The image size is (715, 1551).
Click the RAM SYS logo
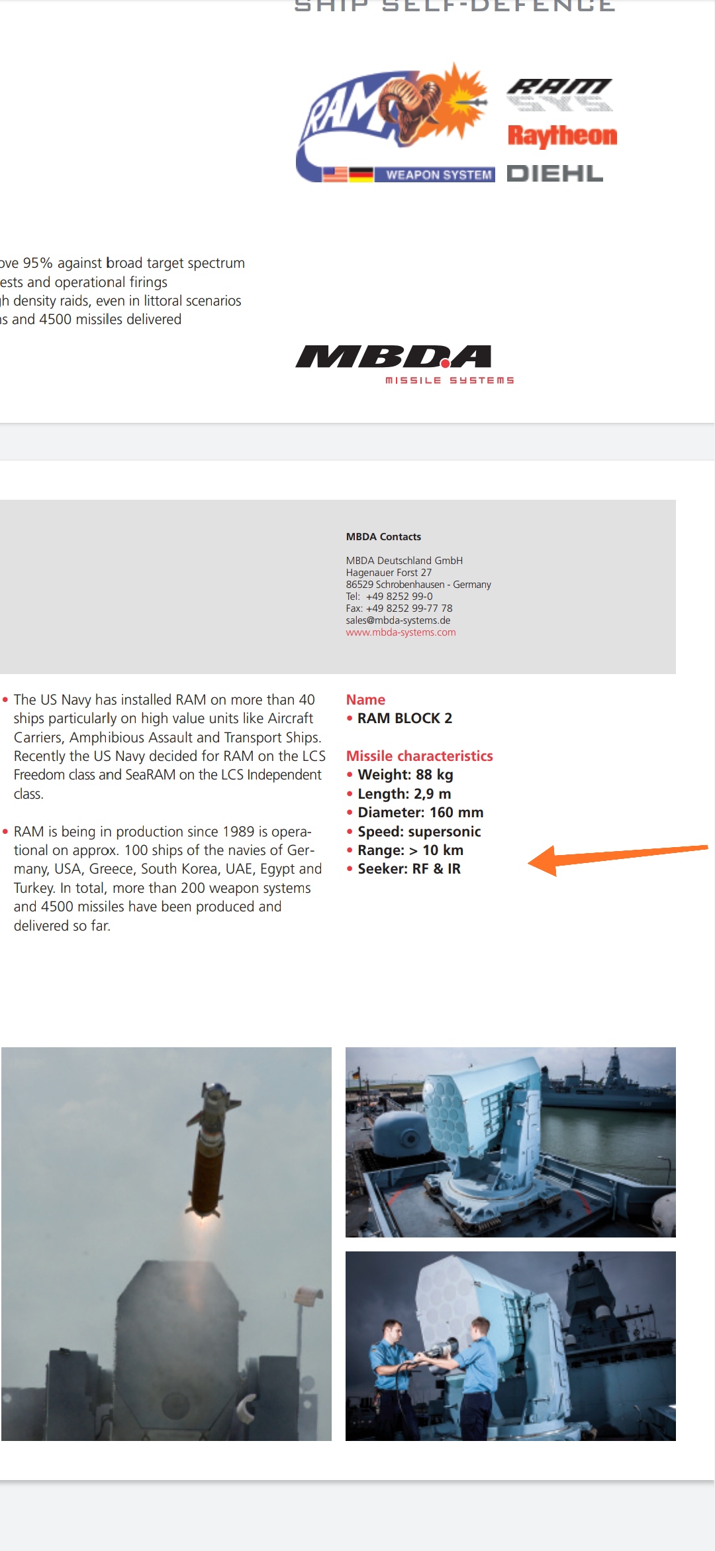560,94
